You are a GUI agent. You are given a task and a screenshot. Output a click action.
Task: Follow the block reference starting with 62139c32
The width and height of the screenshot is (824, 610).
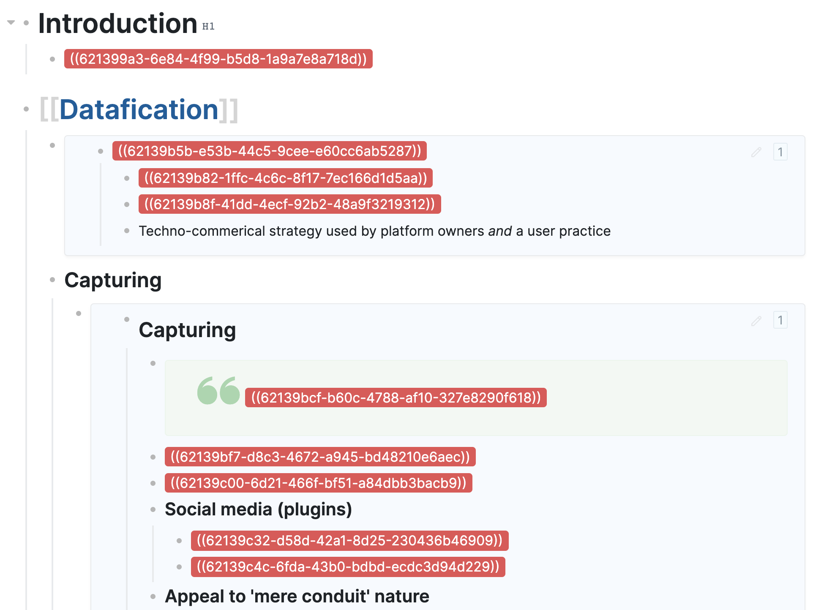pos(349,541)
